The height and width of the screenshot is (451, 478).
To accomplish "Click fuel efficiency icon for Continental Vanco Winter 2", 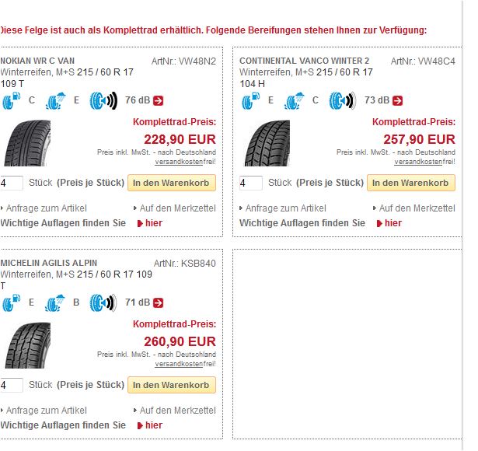I will coord(250,100).
